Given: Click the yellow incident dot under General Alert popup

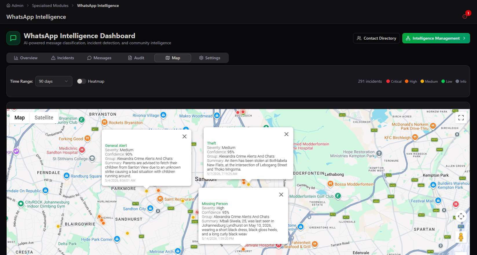Looking at the screenshot, I should coord(147,191).
